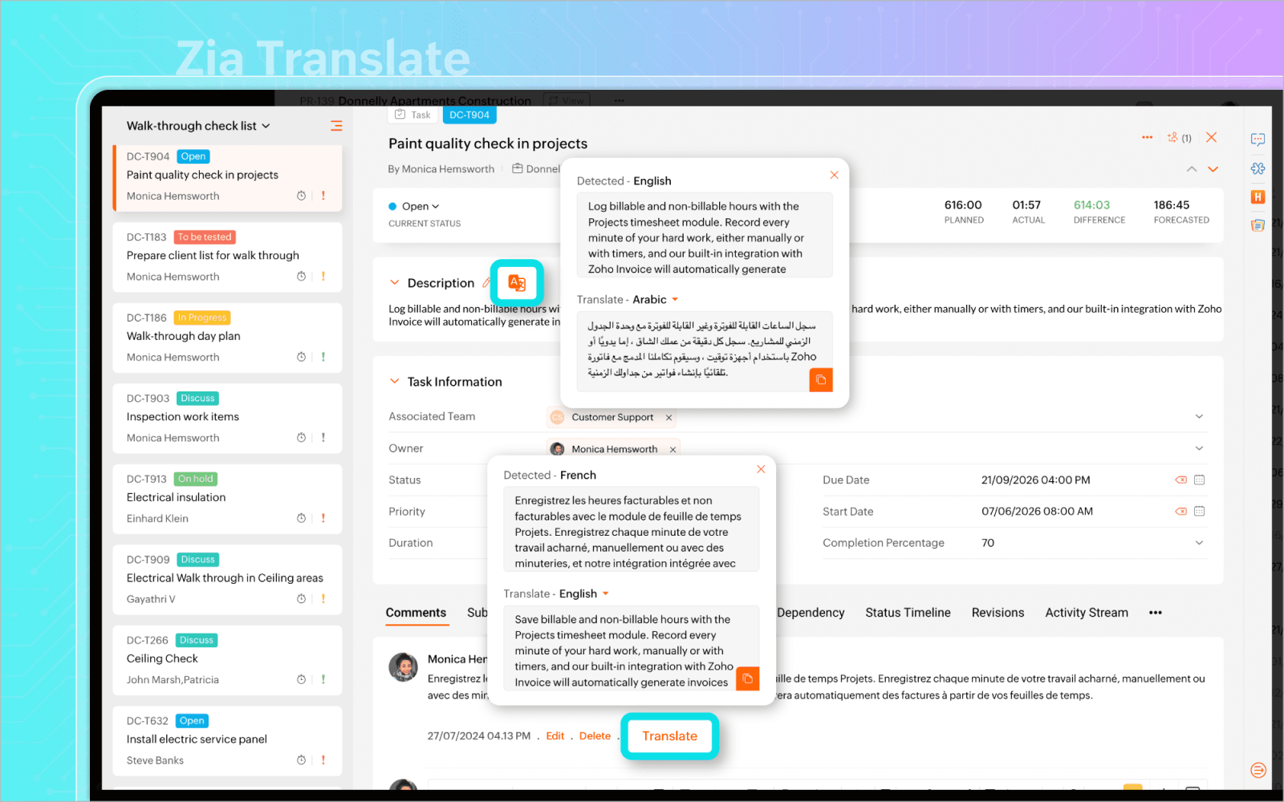Click the Start Date value 07/06/2026 08:00 AM
The width and height of the screenshot is (1284, 802).
1037,511
